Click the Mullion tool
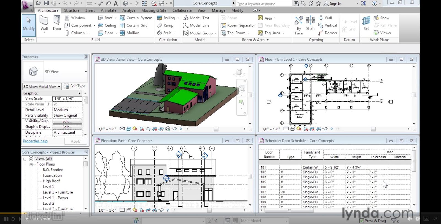This screenshot has height=224, width=441. [130, 33]
